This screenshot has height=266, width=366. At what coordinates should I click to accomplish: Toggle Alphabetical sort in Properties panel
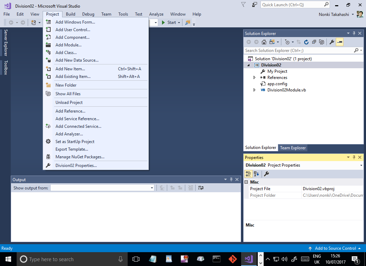pos(256,174)
